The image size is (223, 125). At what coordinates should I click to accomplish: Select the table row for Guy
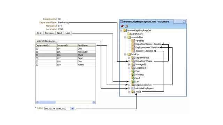click(66, 61)
